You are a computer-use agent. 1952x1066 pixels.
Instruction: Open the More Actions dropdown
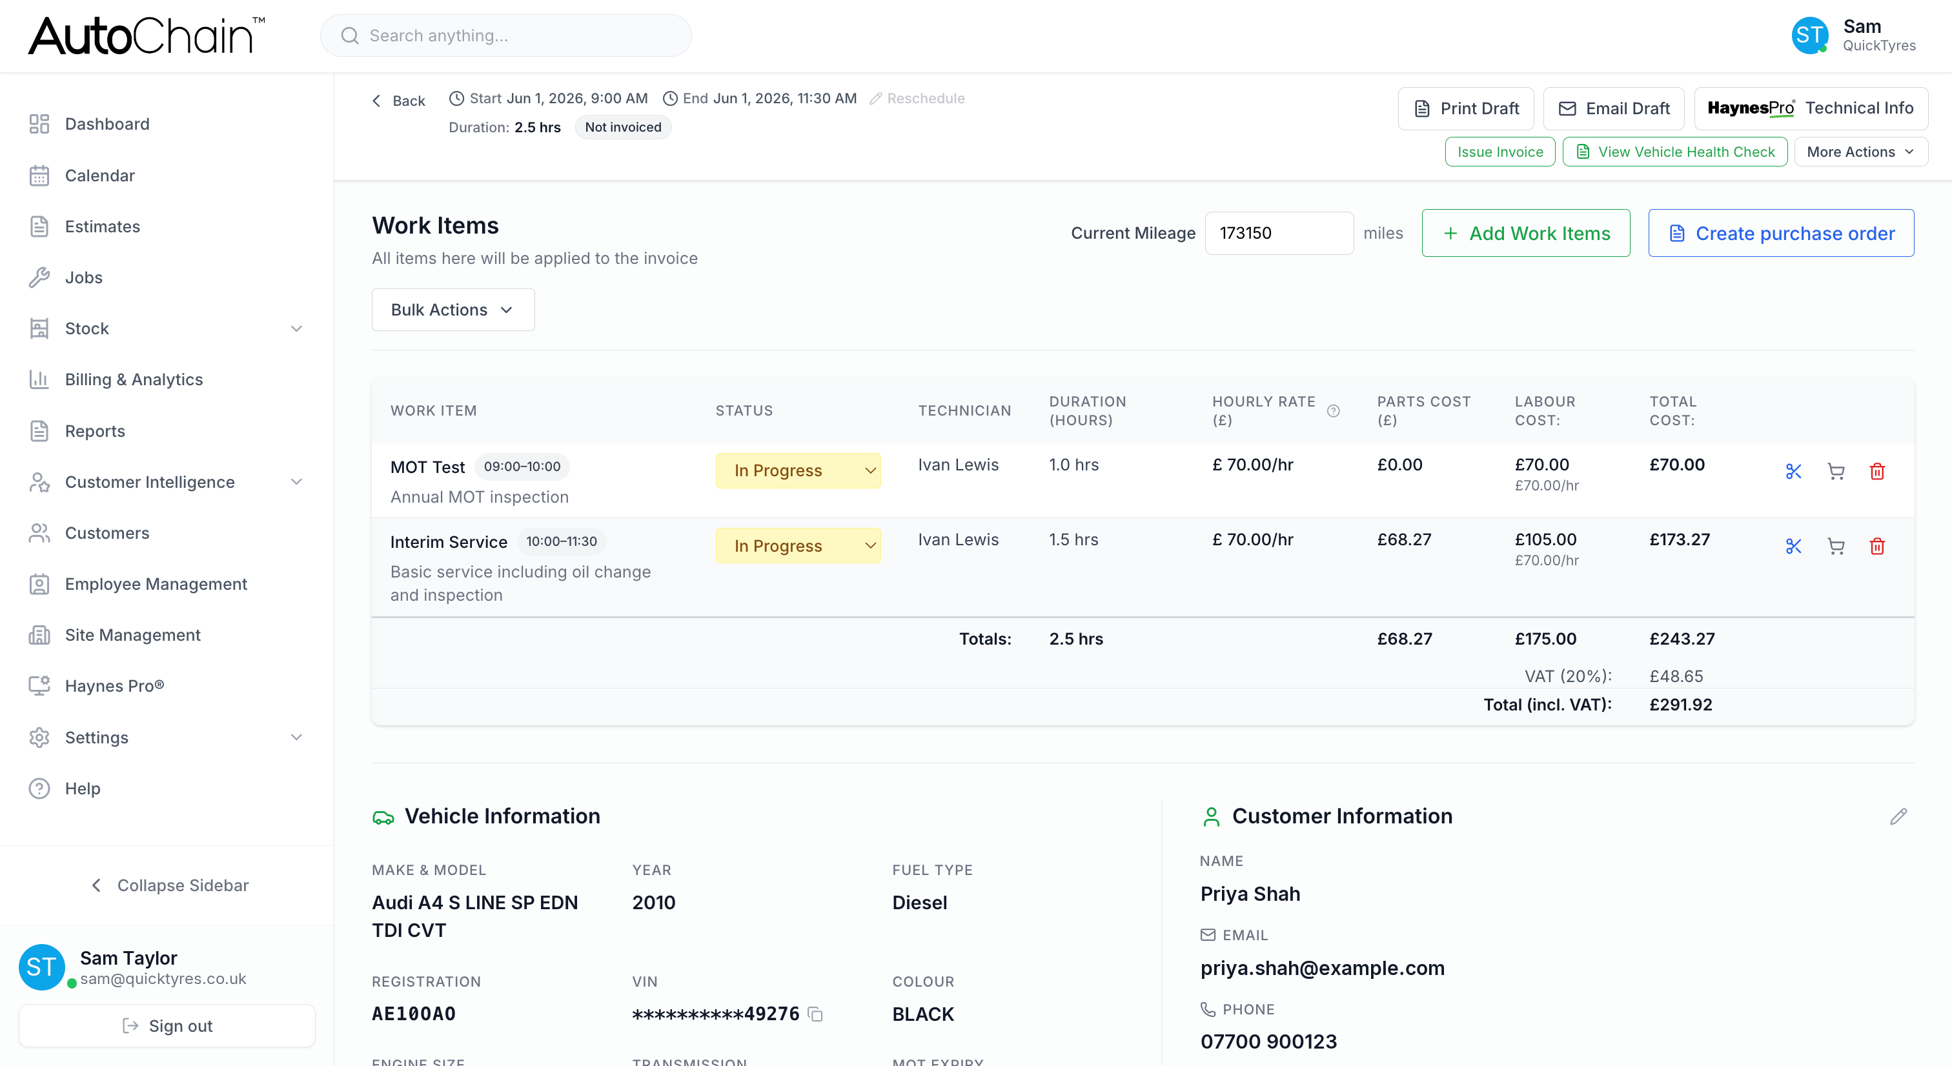point(1860,152)
